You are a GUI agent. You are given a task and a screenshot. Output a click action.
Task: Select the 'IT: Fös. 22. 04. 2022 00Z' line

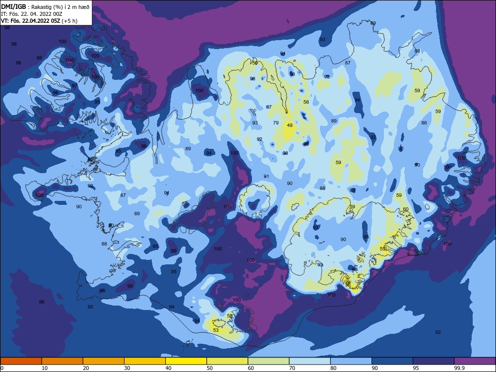pos(32,14)
